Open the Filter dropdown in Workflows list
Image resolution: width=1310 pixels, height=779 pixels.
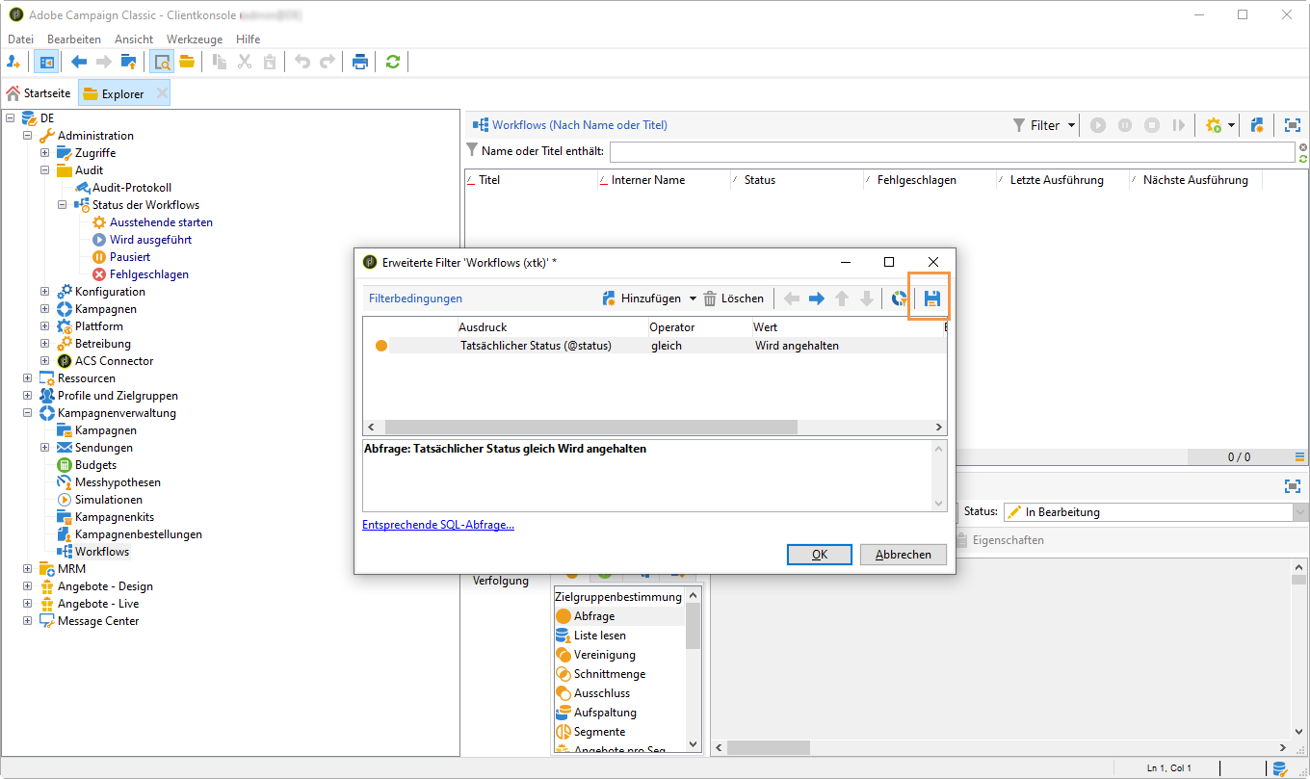(x=1044, y=125)
